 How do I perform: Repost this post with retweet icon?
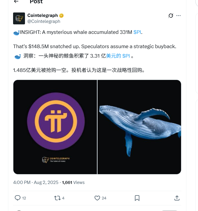57,198
